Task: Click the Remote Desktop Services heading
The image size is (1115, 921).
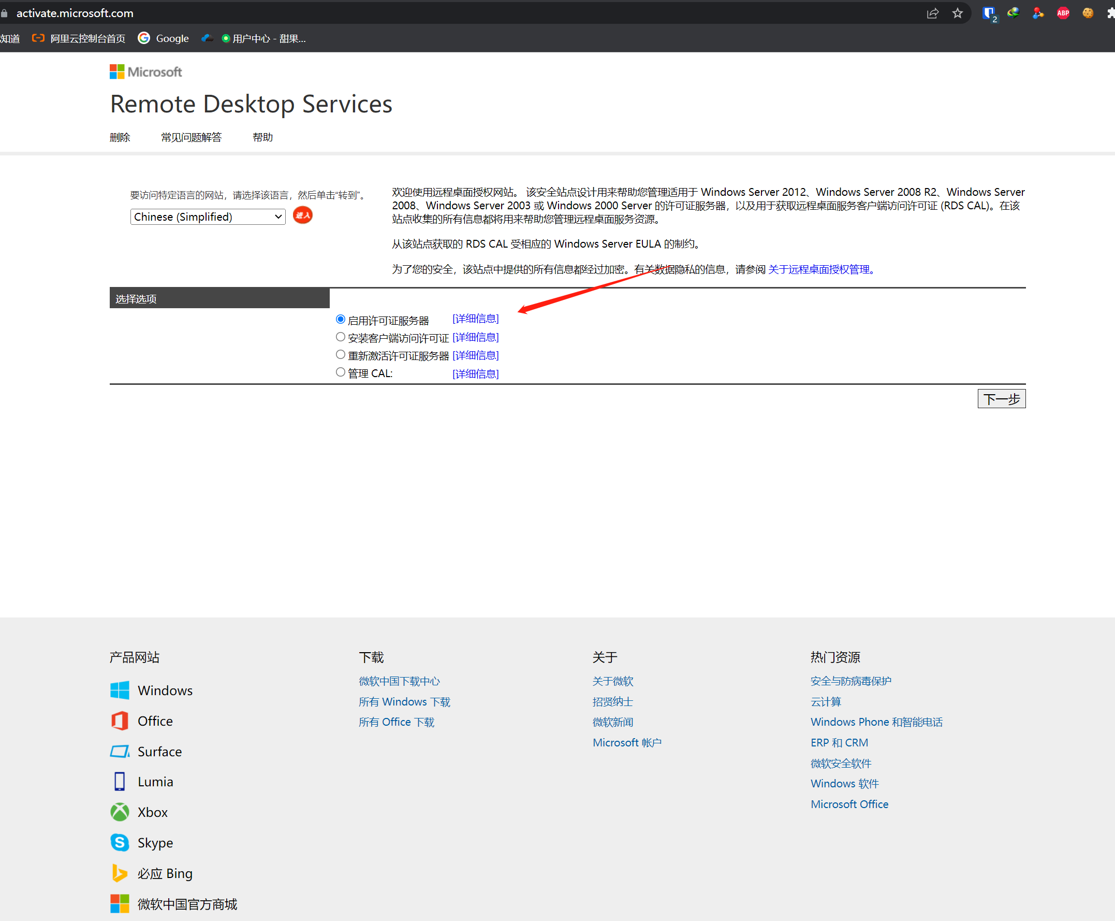Action: coord(251,104)
